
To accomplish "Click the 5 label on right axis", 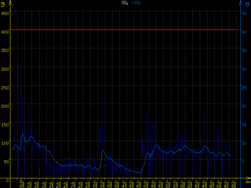I will click(246, 161).
